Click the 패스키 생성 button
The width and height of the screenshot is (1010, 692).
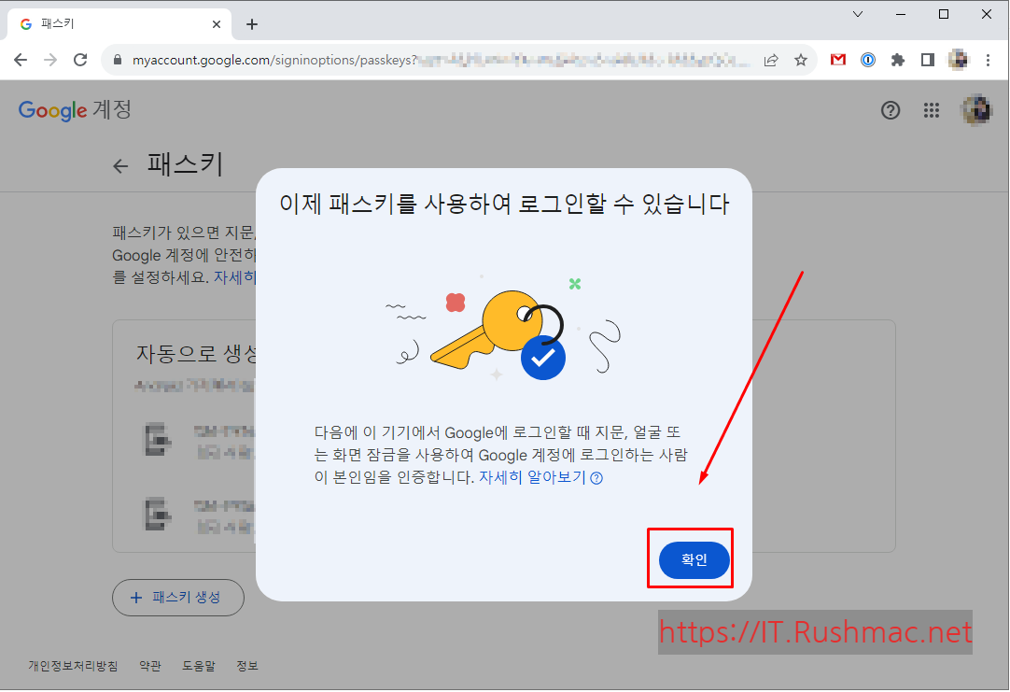tap(177, 597)
